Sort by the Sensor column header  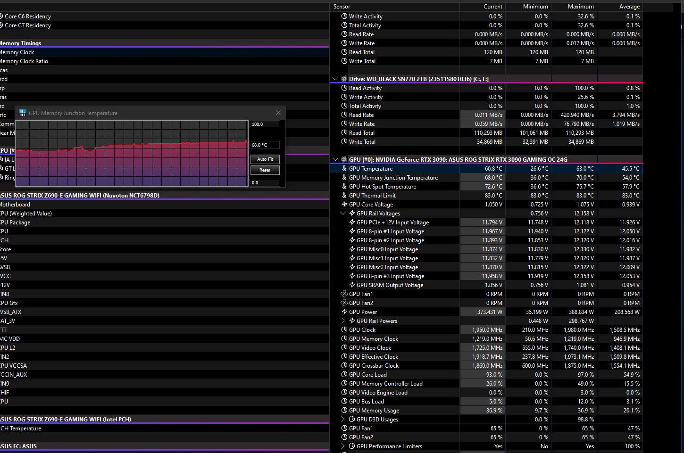tap(394, 7)
